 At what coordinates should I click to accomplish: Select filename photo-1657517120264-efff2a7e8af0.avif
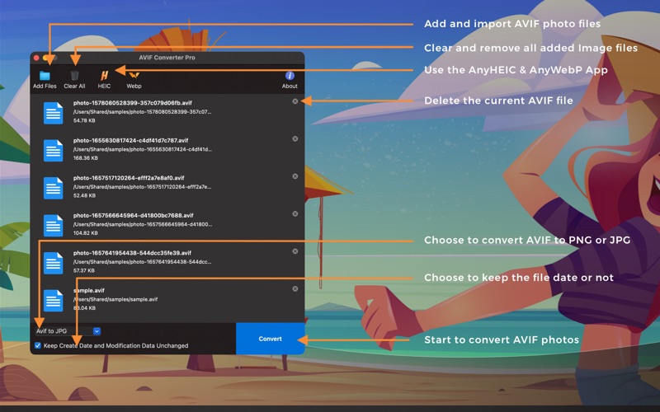click(x=129, y=178)
